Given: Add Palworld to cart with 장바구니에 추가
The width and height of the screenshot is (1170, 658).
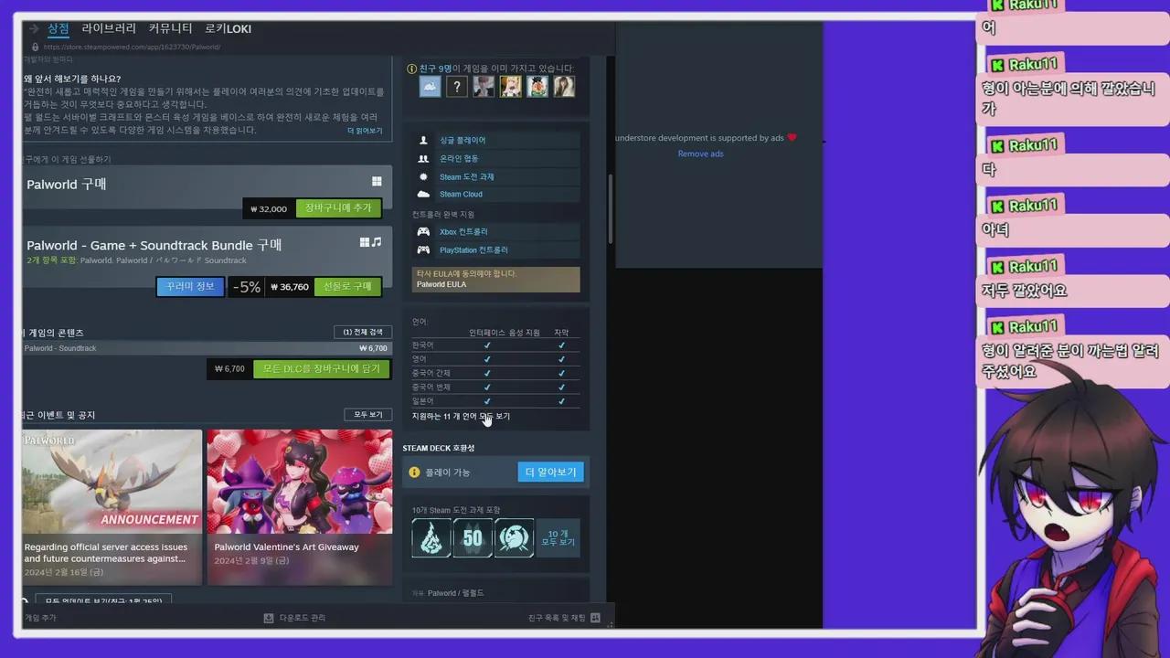Looking at the screenshot, I should click(338, 208).
